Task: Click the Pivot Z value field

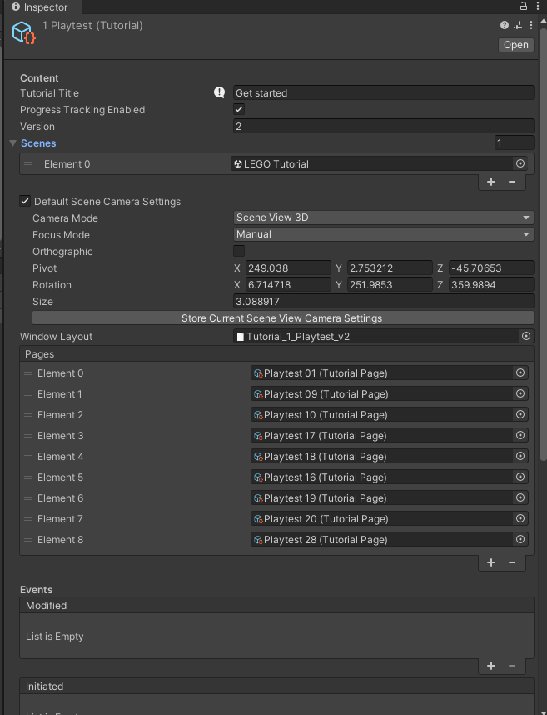Action: [x=491, y=268]
